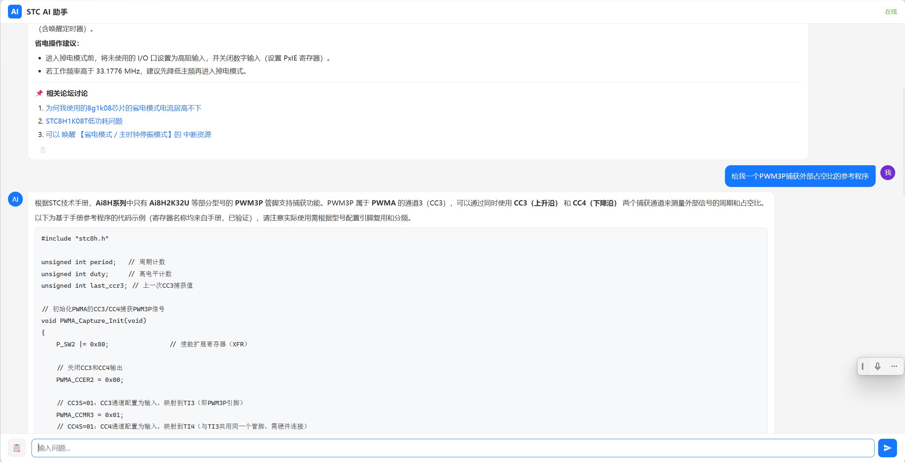The height and width of the screenshot is (462, 905).
Task: Click the round AI avatar beside response
Action: 15,199
